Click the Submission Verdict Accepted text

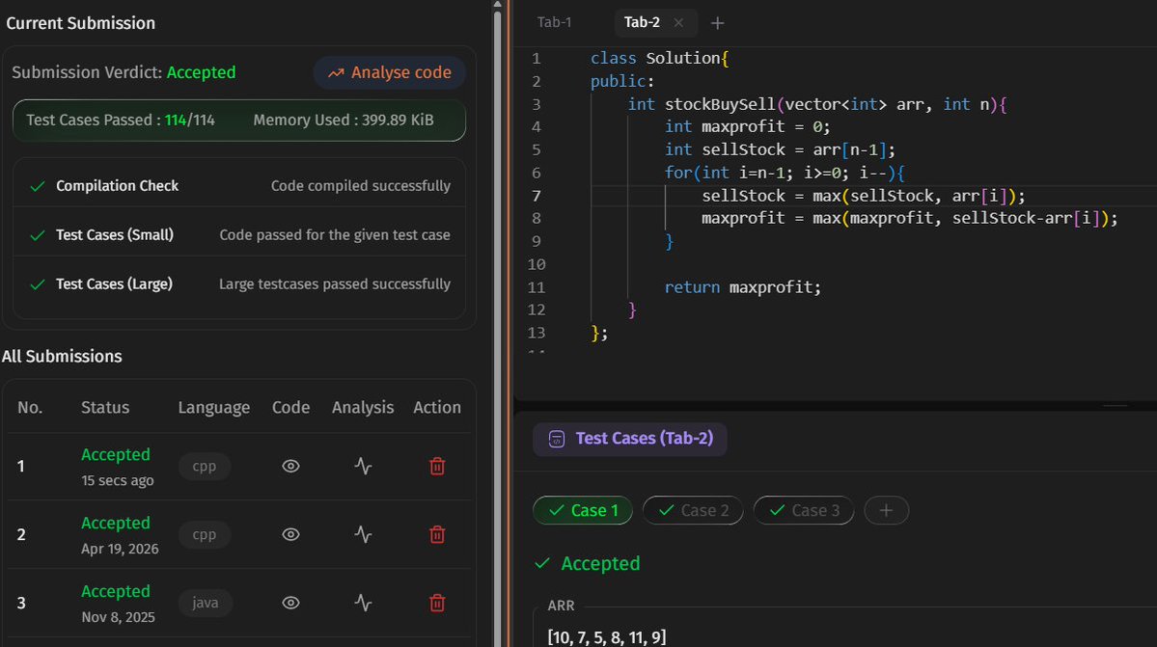point(124,72)
